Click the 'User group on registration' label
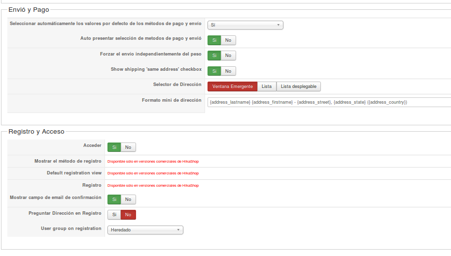Viewport: 451px width, 256px height. coord(71,228)
